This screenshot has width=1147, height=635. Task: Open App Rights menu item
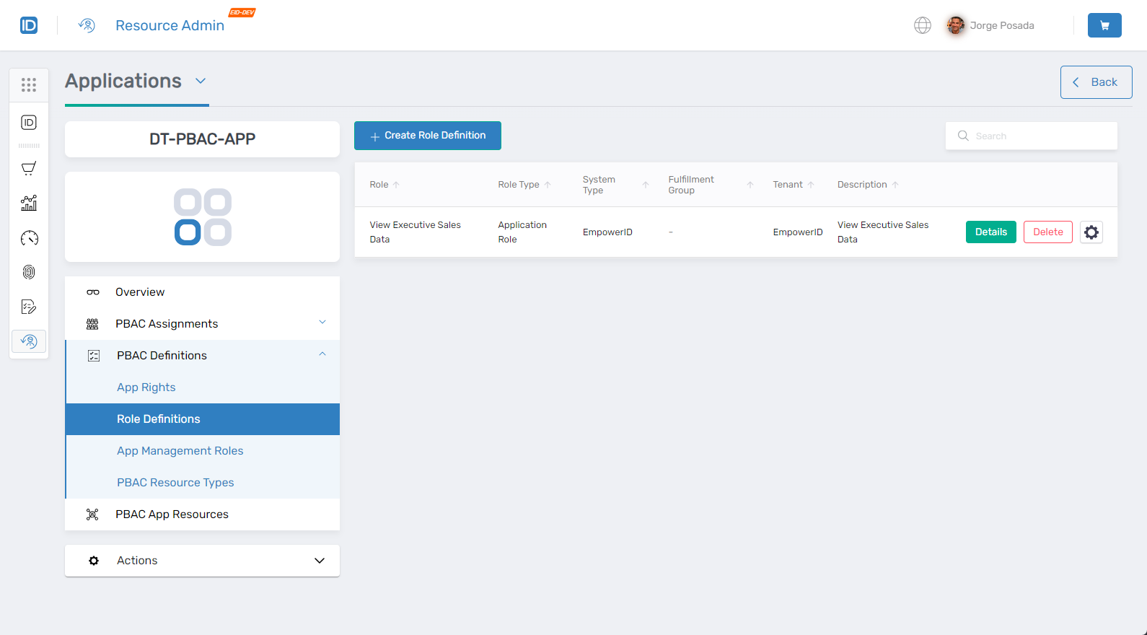coord(146,387)
